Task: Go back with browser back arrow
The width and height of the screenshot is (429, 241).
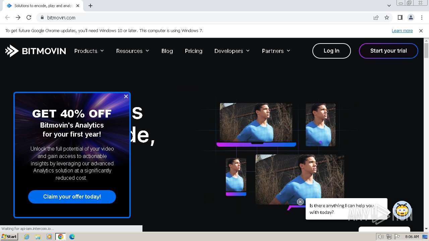Action: pyautogui.click(x=7, y=18)
